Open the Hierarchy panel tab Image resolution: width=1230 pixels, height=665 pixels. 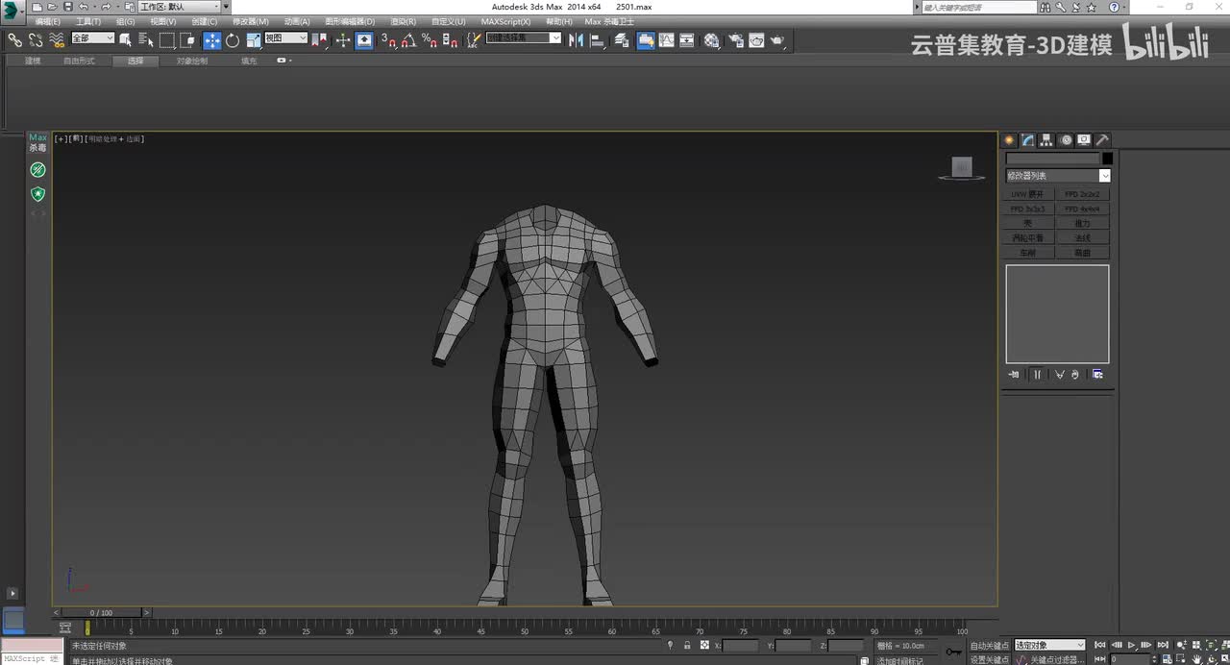[x=1046, y=140]
